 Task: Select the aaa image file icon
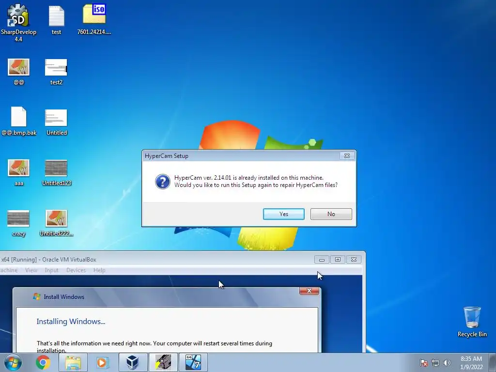[19, 172]
